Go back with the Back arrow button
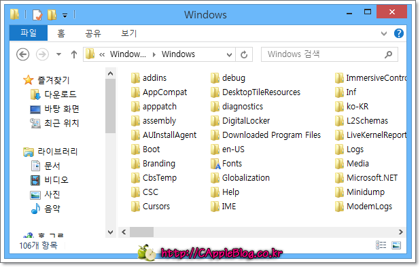 (x=23, y=54)
